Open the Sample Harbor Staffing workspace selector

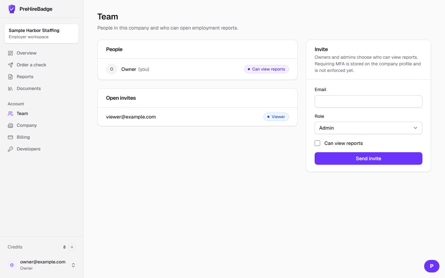[42, 33]
